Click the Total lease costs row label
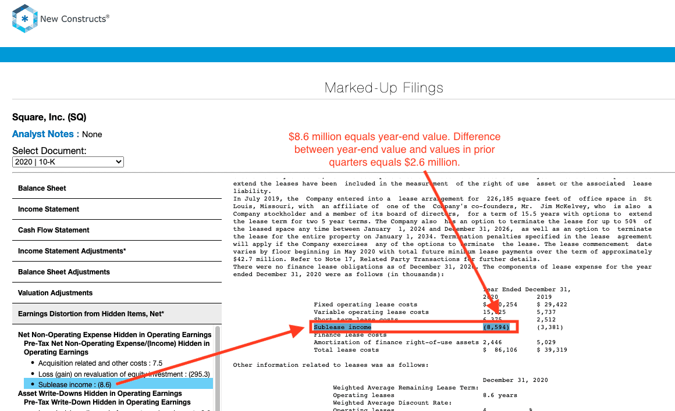This screenshot has width=675, height=411. coord(346,350)
